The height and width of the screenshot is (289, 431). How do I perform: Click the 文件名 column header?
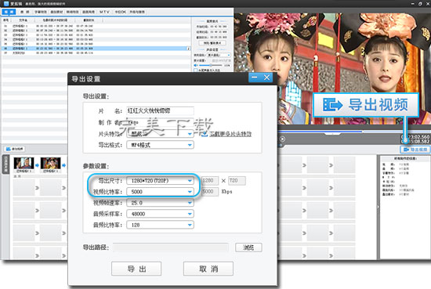pyautogui.click(x=23, y=20)
